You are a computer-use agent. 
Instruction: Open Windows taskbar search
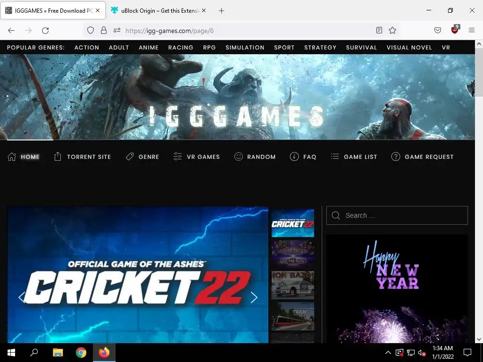coord(34,353)
